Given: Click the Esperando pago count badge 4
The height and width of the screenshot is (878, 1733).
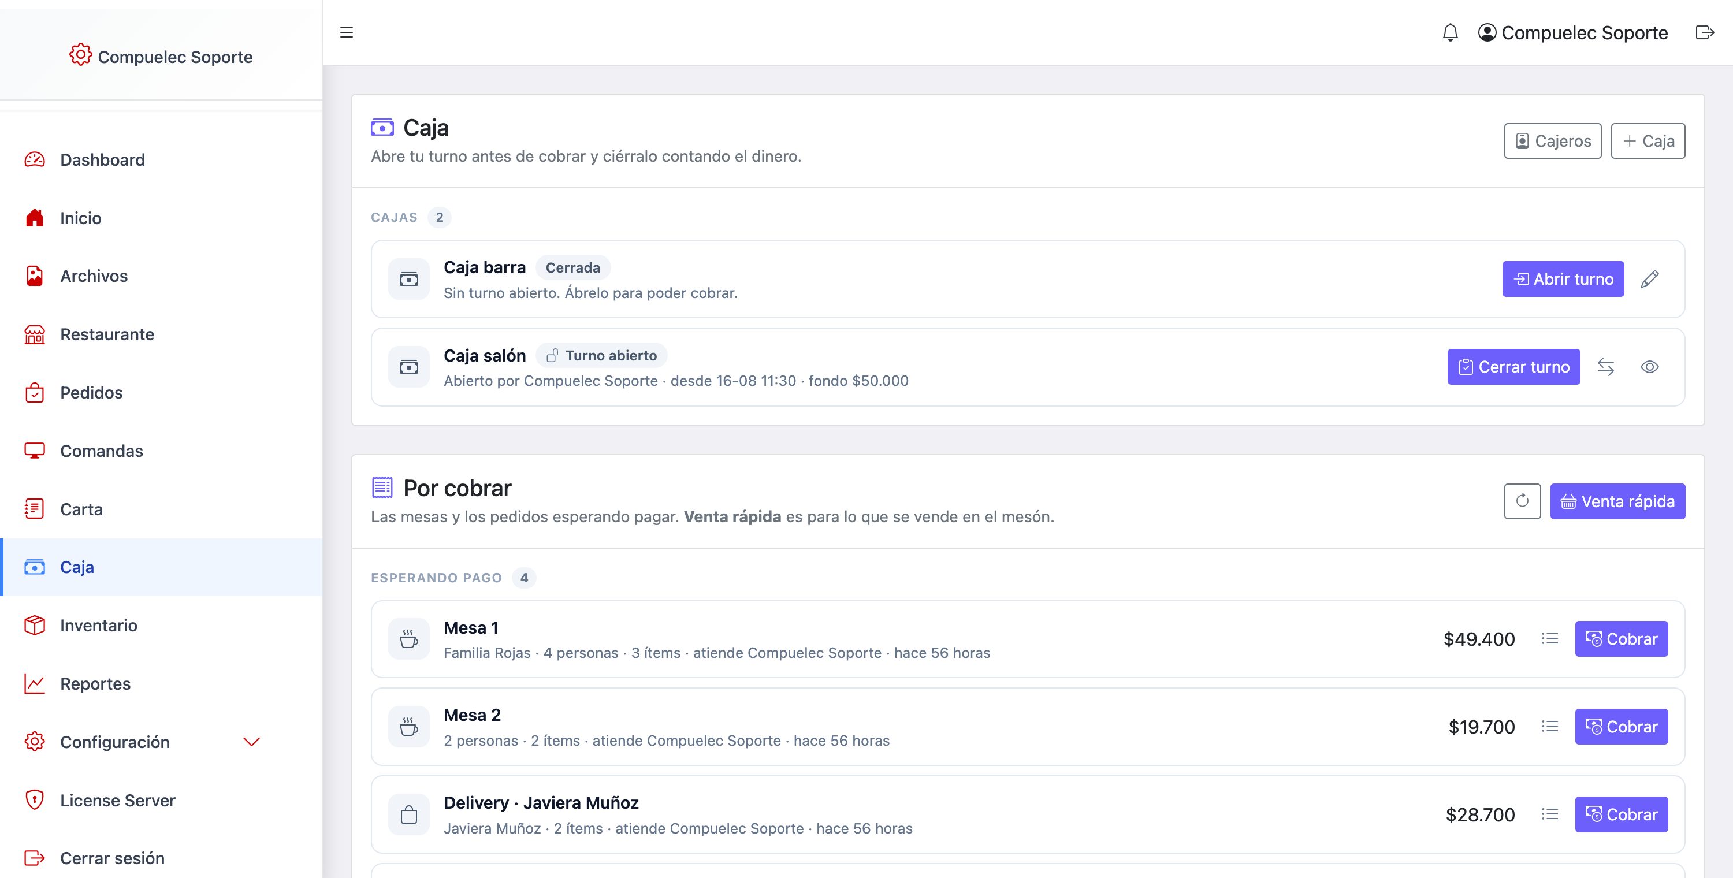Looking at the screenshot, I should tap(524, 577).
